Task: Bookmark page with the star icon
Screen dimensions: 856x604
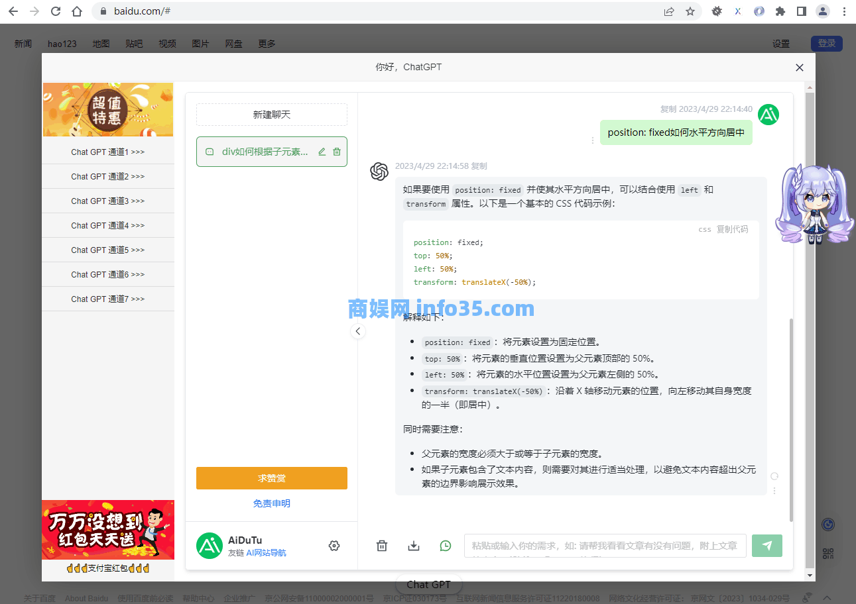Action: click(690, 11)
